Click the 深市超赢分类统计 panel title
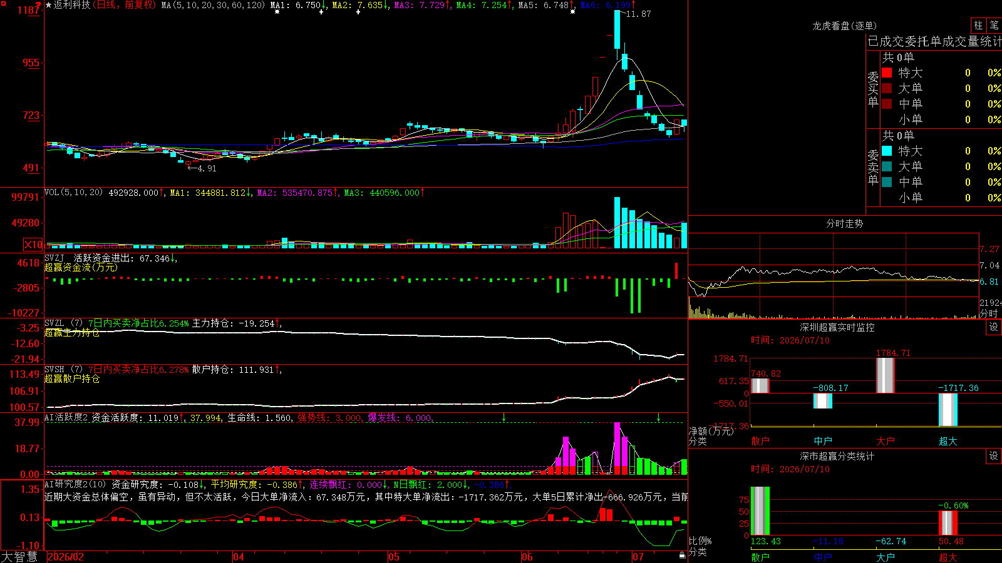This screenshot has height=563, width=1002. pyautogui.click(x=837, y=457)
